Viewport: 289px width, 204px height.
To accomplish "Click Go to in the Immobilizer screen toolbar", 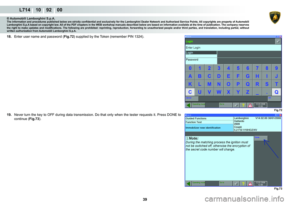I will pos(226,184).
